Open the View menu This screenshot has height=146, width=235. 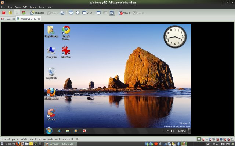pos(18,7)
